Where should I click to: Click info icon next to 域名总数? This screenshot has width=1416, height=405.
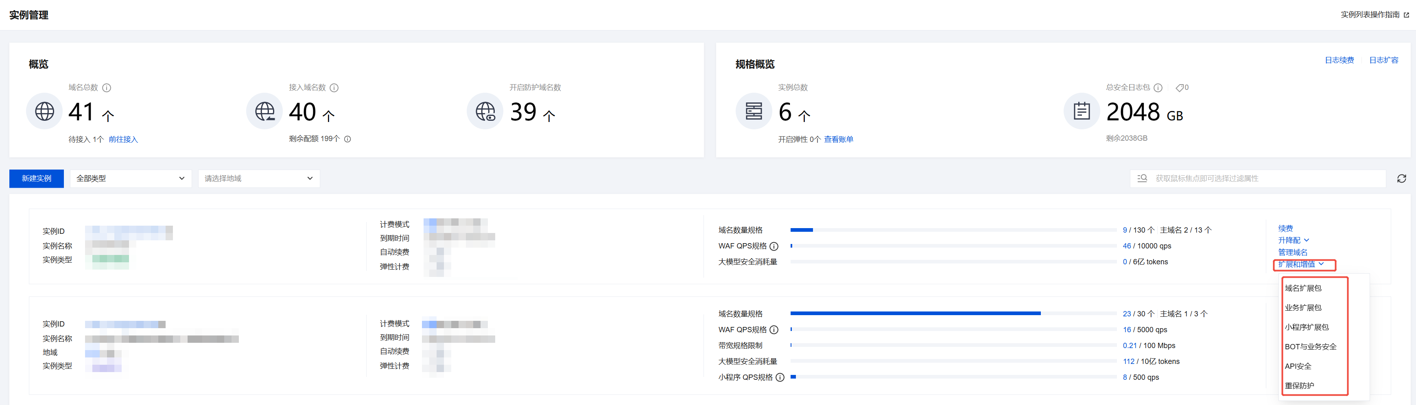(107, 88)
